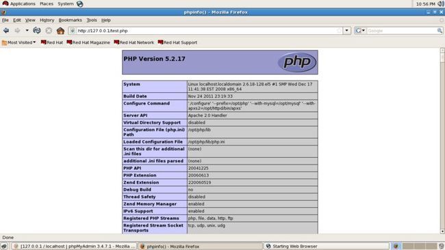Click the PHP Version 5.2.17 heading
Viewport: 445px width, 250px height.
point(155,59)
